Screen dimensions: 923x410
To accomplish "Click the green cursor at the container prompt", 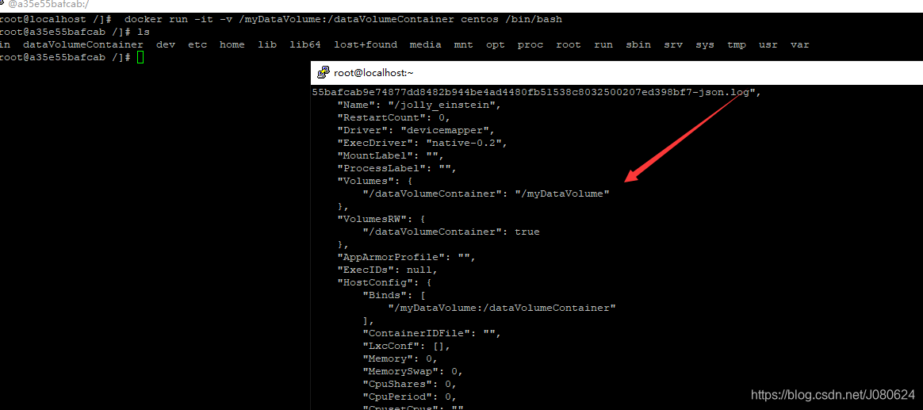I will point(140,57).
